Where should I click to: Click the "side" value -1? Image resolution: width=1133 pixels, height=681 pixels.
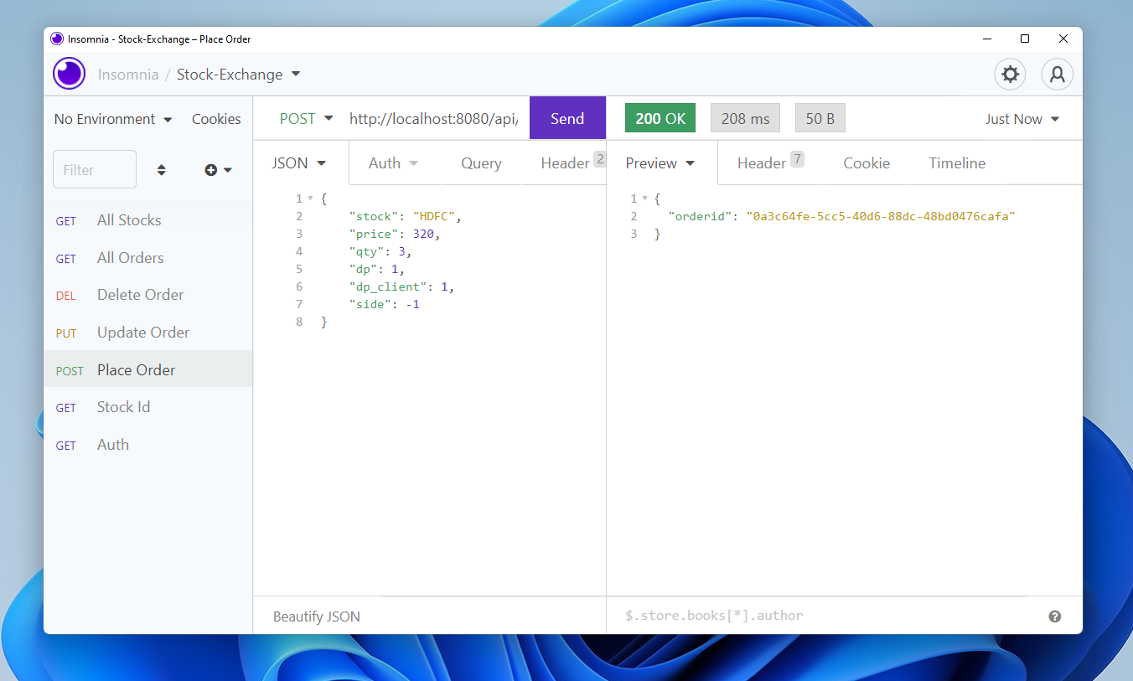tap(412, 304)
